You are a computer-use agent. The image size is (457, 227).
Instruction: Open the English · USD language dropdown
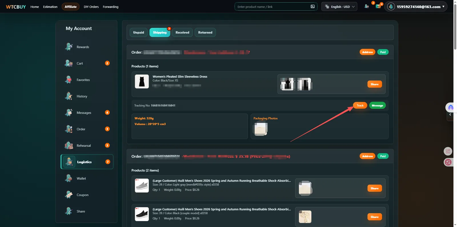click(339, 7)
